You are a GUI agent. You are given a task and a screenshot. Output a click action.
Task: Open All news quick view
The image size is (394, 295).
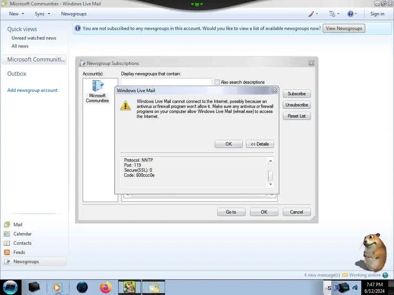pos(20,46)
